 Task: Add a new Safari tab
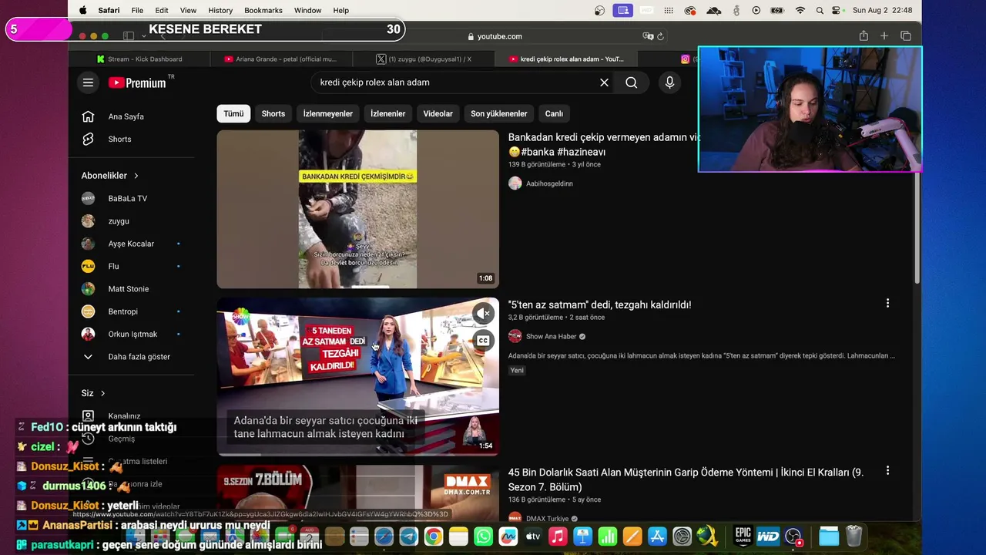(x=884, y=35)
